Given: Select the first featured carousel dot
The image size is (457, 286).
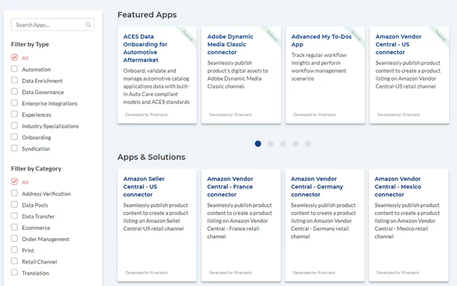Looking at the screenshot, I should [258, 144].
